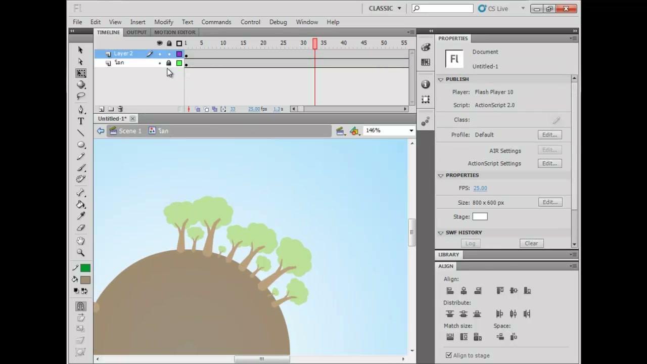Select the Free Transform tool
The width and height of the screenshot is (647, 364).
[x=81, y=73]
